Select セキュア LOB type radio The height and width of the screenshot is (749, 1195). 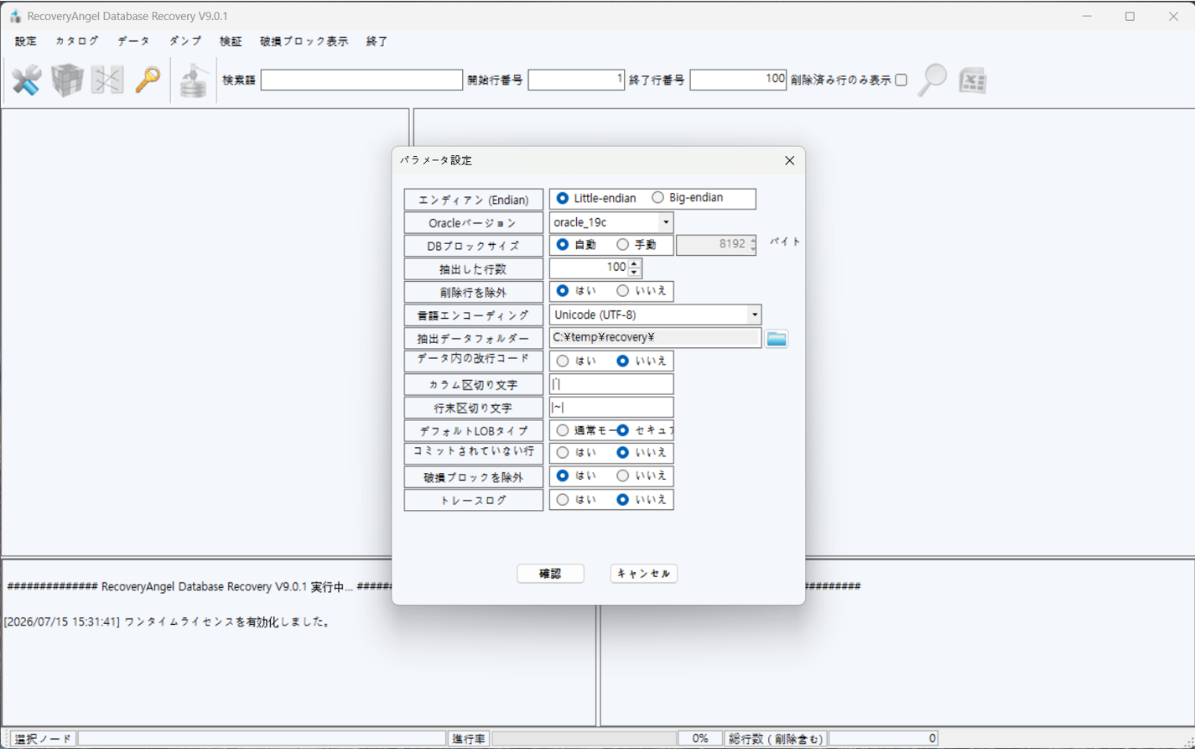pos(622,430)
